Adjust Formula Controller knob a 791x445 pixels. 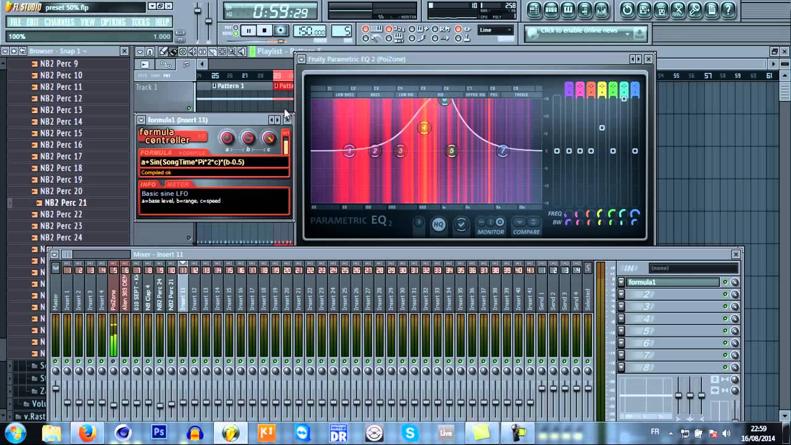(x=227, y=138)
